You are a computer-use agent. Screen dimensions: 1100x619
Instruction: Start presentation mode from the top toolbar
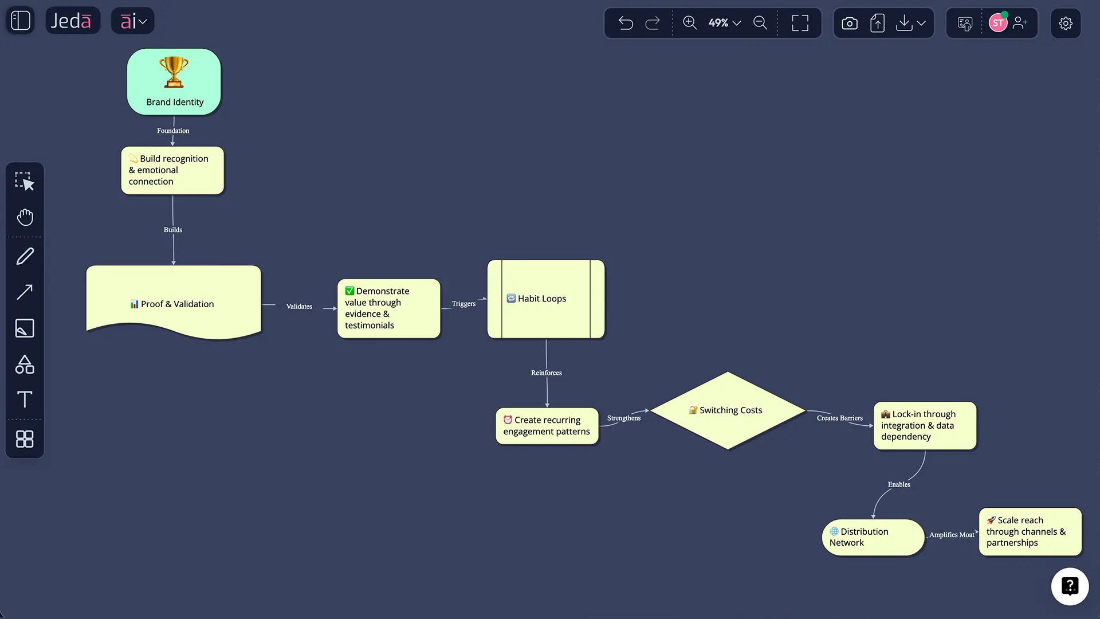965,23
